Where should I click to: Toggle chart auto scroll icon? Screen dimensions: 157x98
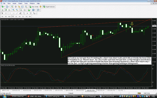21,10
